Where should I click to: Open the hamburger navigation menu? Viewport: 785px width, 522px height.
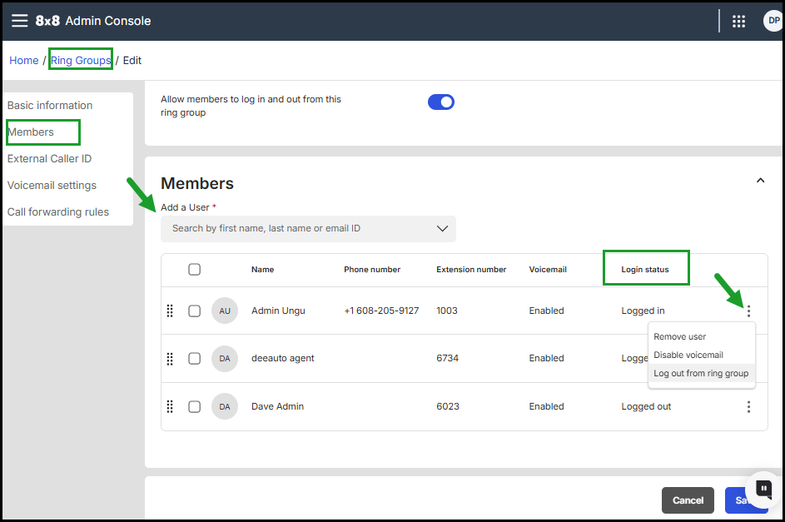[19, 21]
